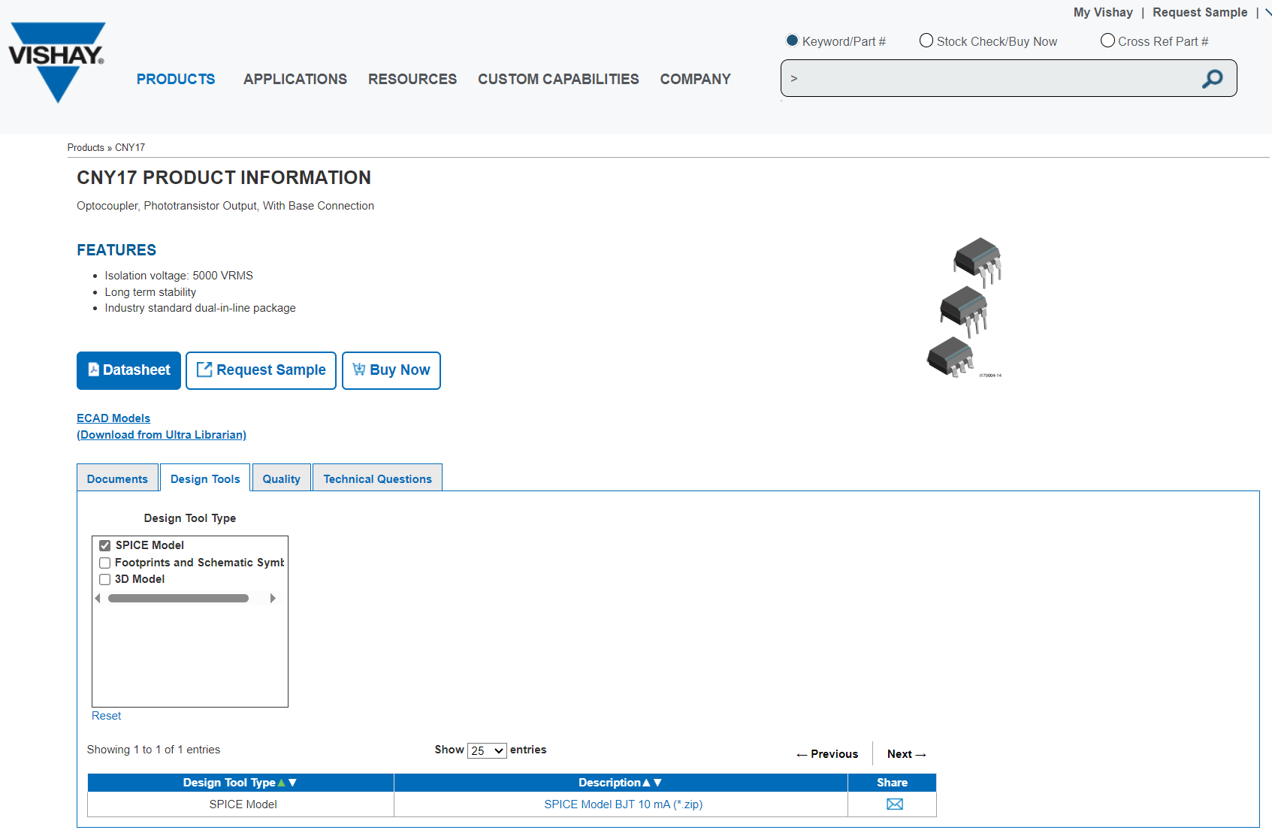Click the Share column header
Image resolution: width=1272 pixels, height=839 pixels.
point(892,783)
